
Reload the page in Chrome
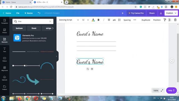(11, 7)
